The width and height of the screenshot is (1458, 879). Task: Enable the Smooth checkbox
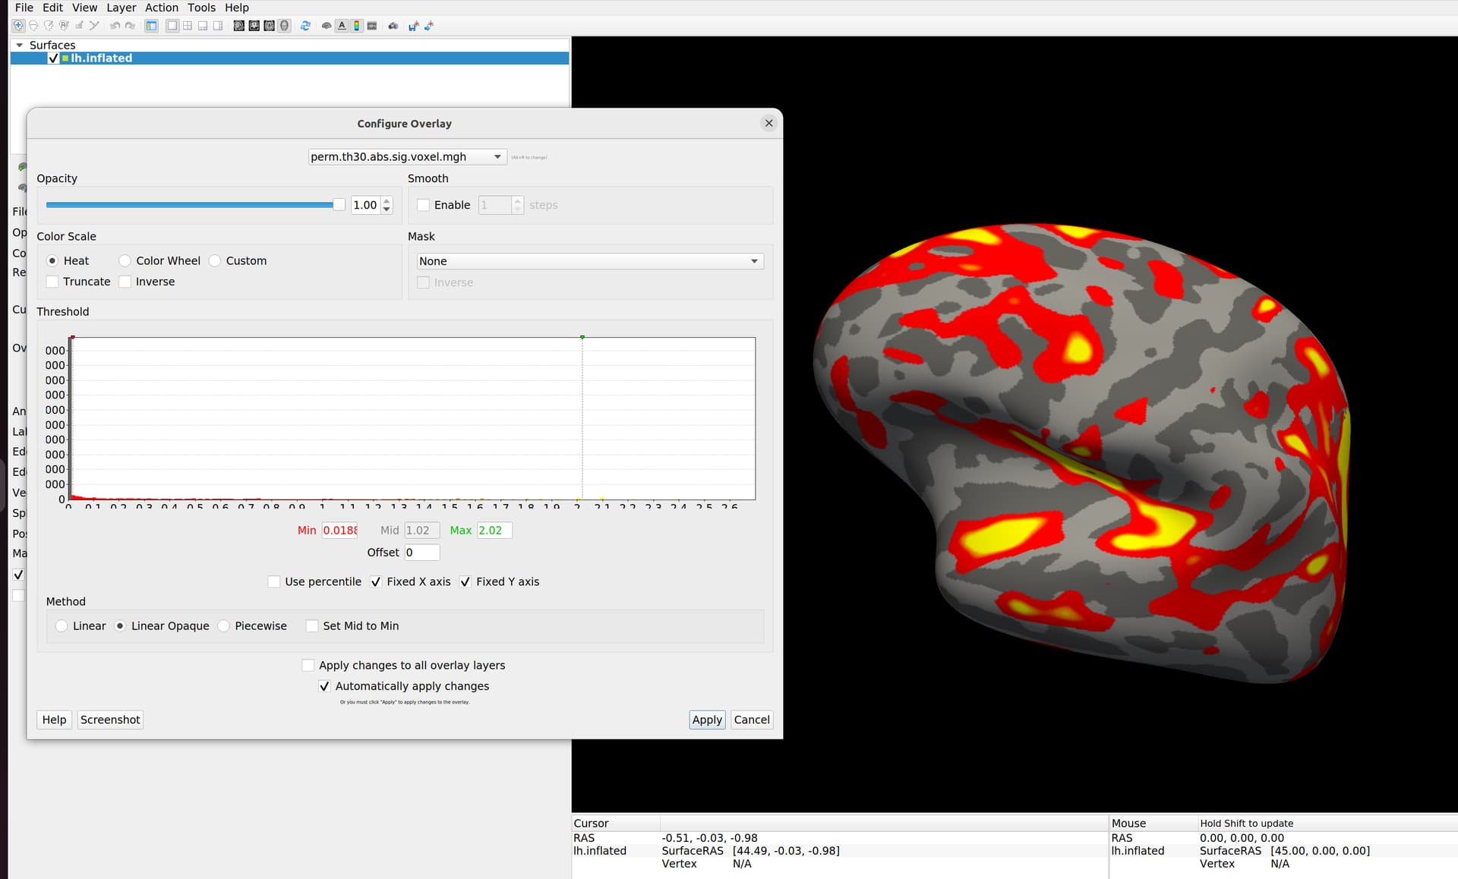[424, 205]
